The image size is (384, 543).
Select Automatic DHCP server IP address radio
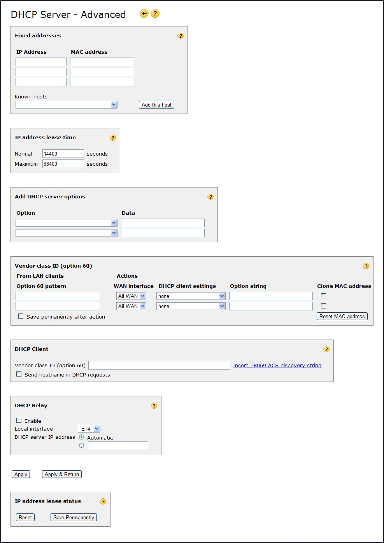tap(81, 437)
